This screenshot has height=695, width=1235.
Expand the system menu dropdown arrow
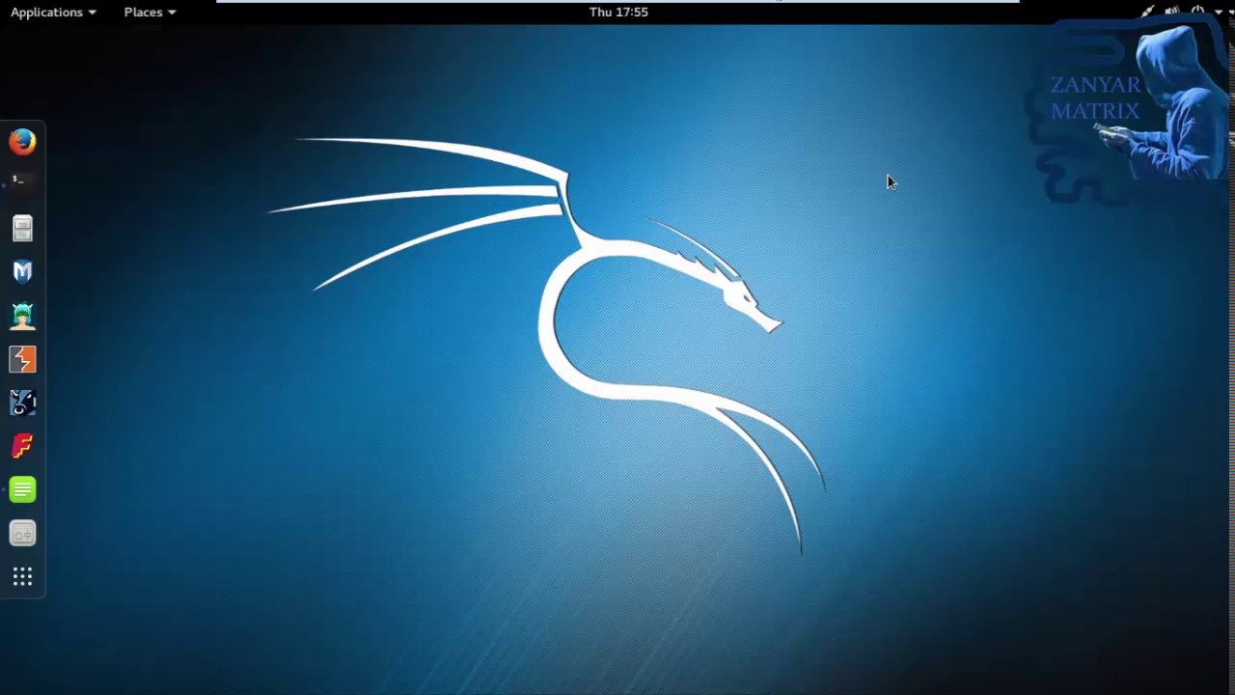[x=1219, y=13]
